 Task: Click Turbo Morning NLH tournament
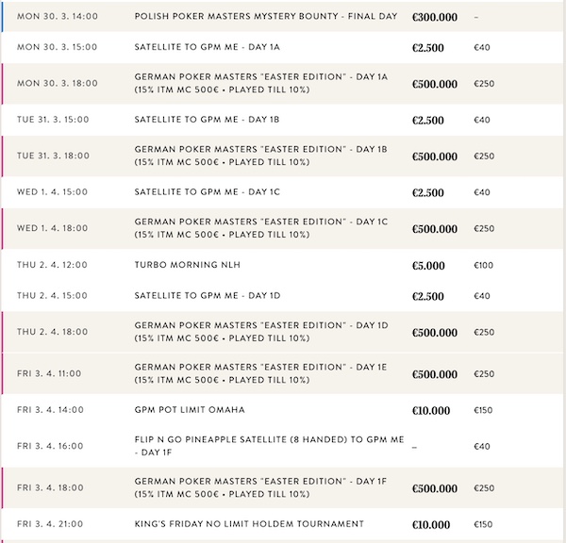(x=187, y=266)
